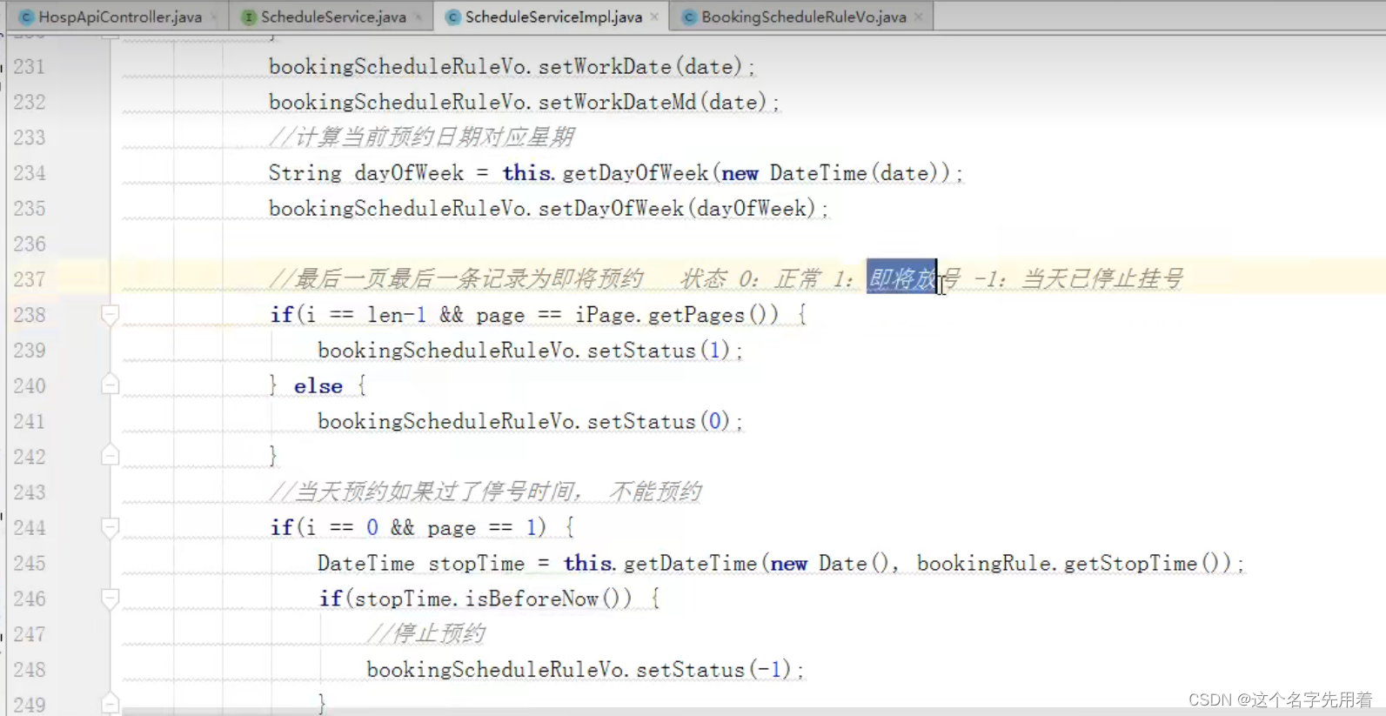Click the comment 停止预约 on line 247
Viewport: 1386px width, 716px height.
[x=438, y=634]
